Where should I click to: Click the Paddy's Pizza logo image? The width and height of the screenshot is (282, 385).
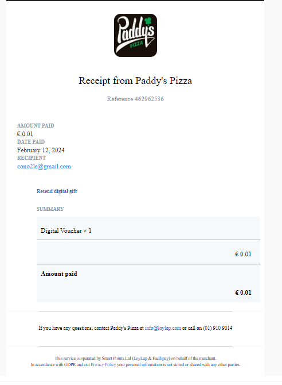coord(135,36)
